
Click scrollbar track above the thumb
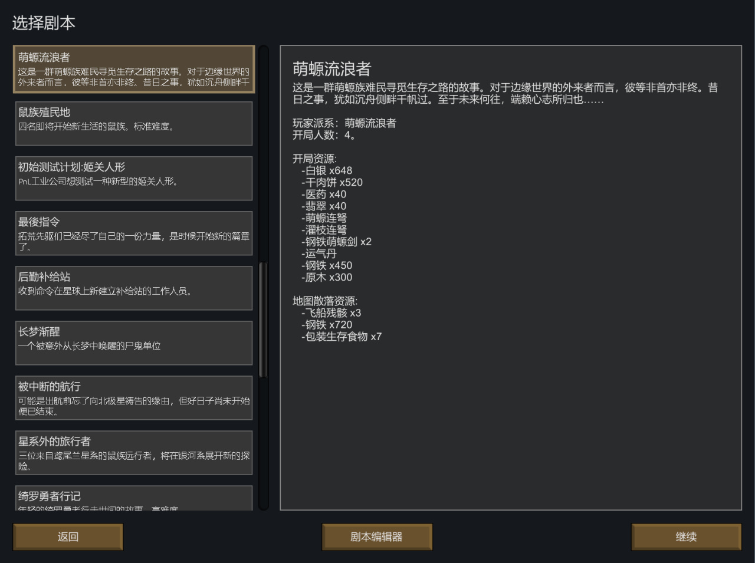[263, 153]
